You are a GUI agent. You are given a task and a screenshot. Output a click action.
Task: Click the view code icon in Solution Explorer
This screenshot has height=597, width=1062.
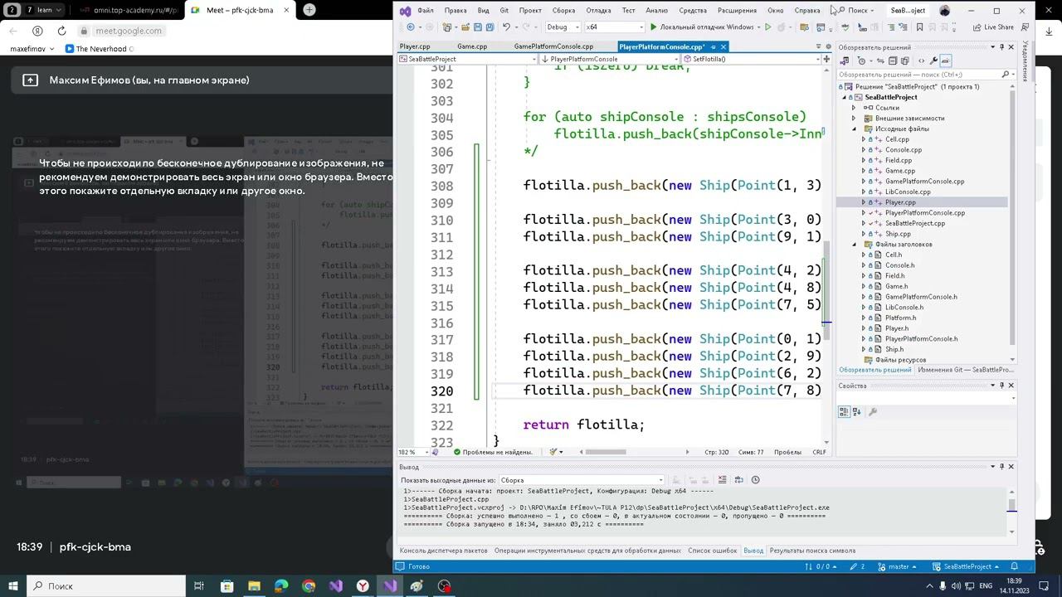(921, 61)
